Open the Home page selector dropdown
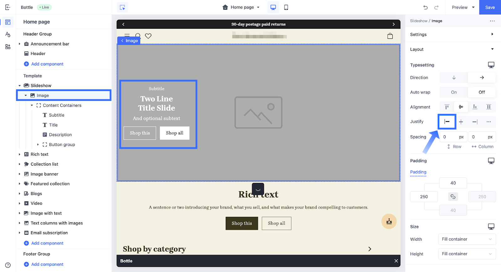 pos(241,7)
